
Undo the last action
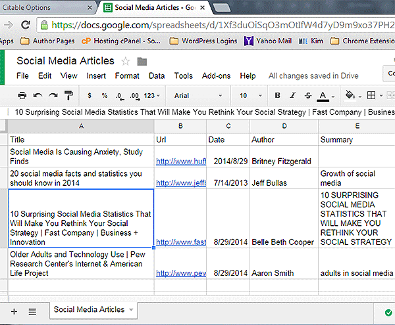(x=38, y=96)
